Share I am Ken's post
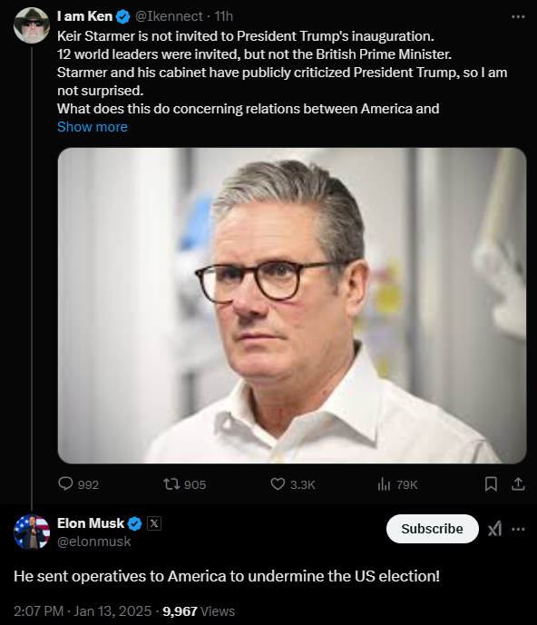This screenshot has width=537, height=625. pyautogui.click(x=518, y=484)
